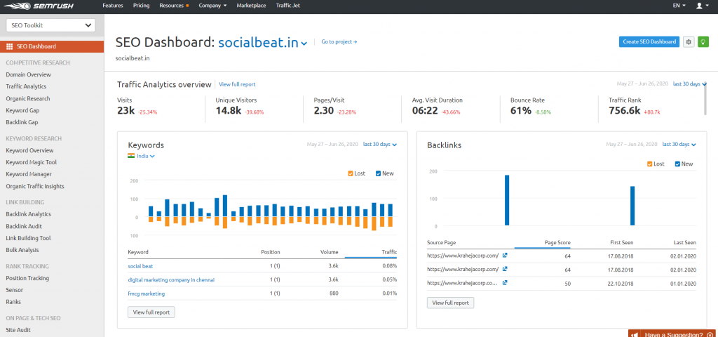
Task: Open Keywords last 30 days dropdown
Action: coord(379,144)
